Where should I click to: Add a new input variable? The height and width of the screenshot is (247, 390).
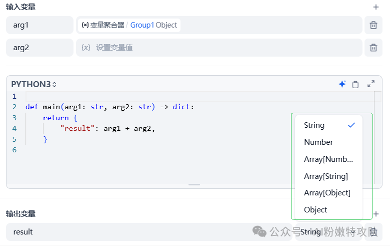(x=376, y=7)
